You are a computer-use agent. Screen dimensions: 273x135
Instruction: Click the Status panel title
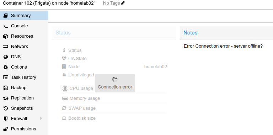63,33
